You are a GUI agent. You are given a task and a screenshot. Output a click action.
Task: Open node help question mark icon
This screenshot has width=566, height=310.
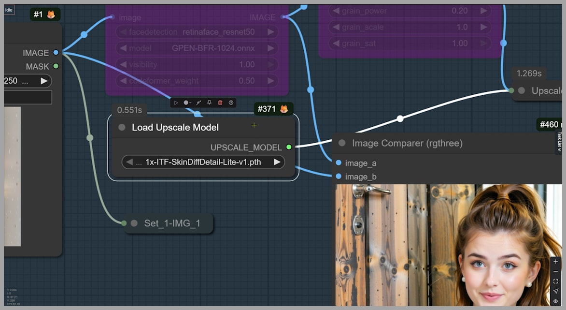coord(231,103)
